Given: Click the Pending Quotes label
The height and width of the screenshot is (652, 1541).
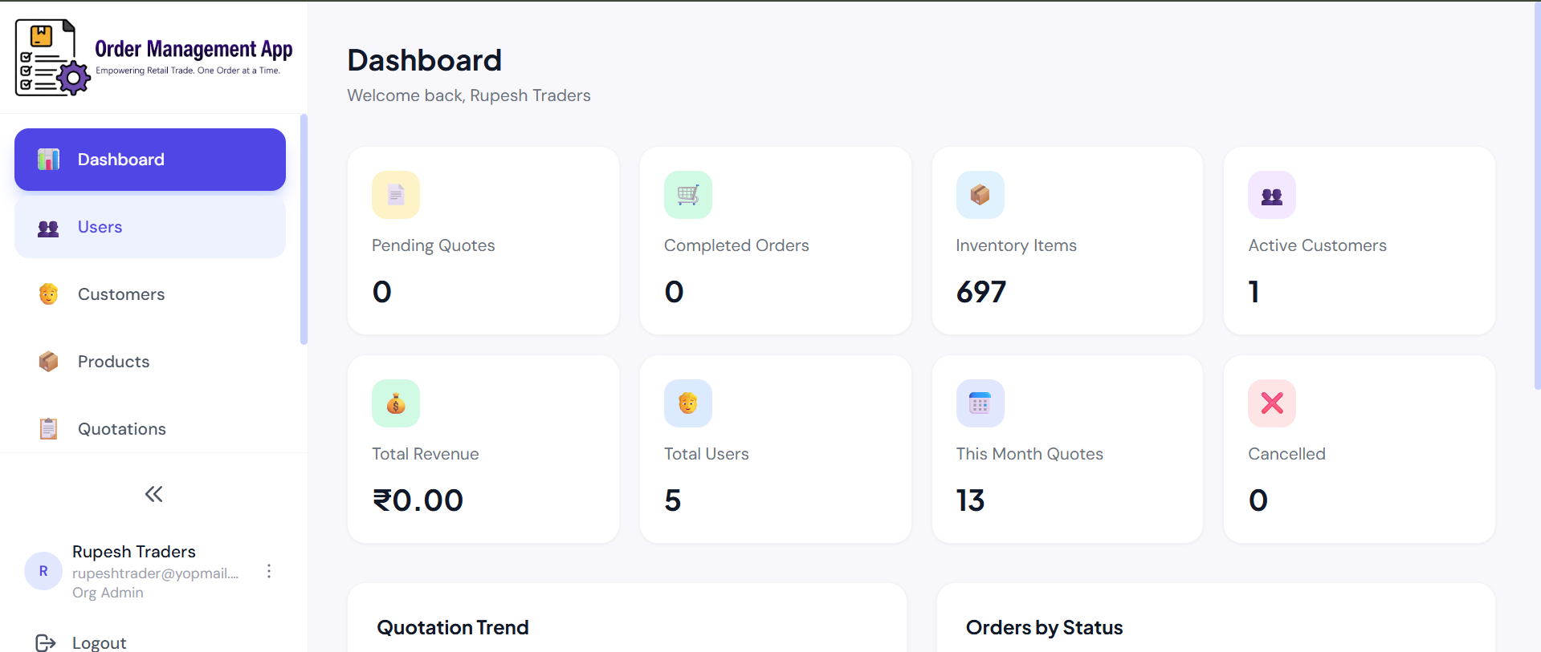Looking at the screenshot, I should 434,245.
